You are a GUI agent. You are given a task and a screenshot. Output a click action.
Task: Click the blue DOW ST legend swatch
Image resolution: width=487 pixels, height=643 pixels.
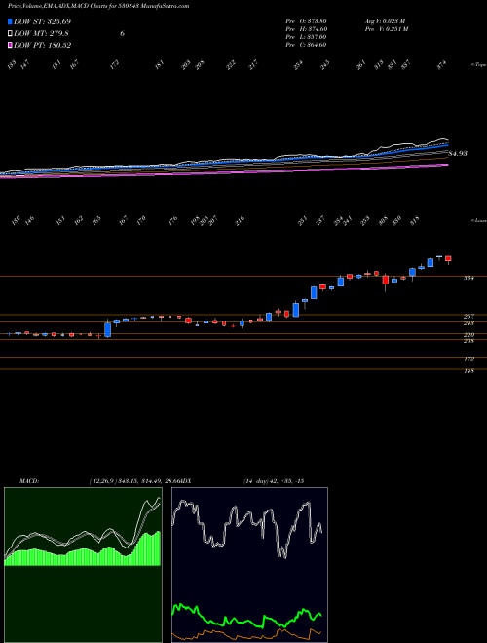[10, 21]
